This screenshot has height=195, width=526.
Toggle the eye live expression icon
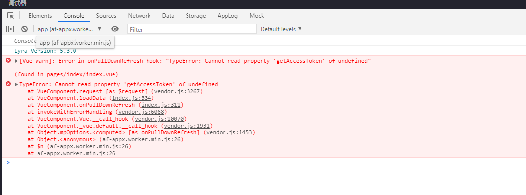point(115,29)
